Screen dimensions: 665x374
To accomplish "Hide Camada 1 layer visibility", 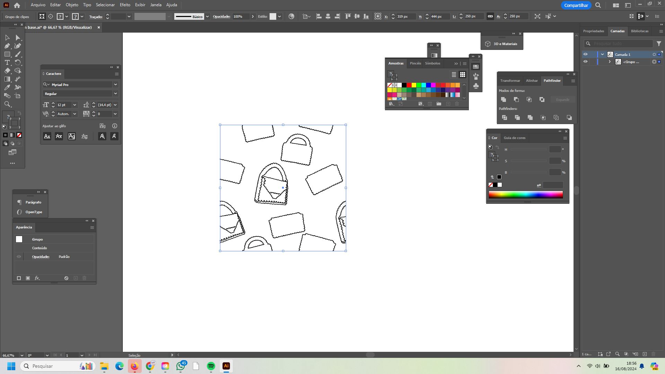I will (585, 54).
